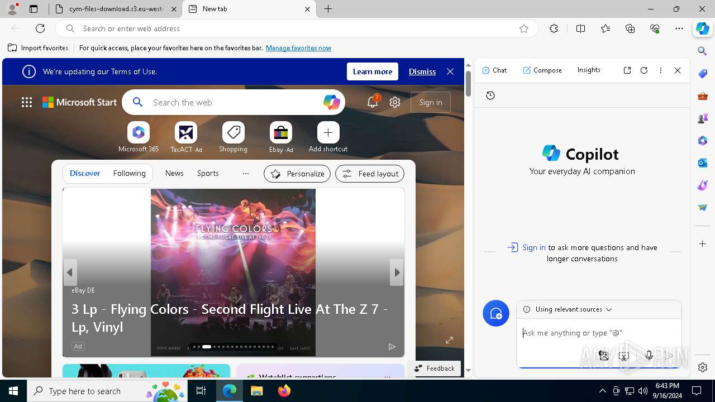The height and width of the screenshot is (402, 715).
Task: Click the profile avatar icon
Action: pos(12,9)
